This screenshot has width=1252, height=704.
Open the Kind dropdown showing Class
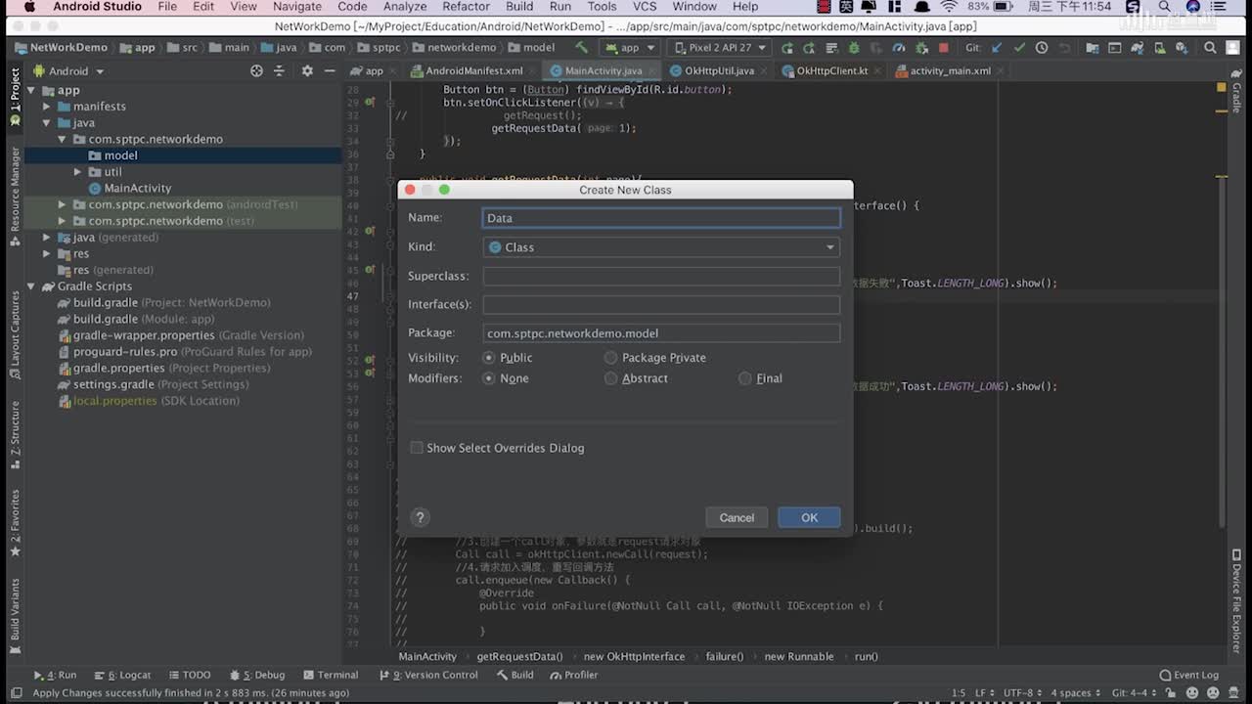pos(661,247)
